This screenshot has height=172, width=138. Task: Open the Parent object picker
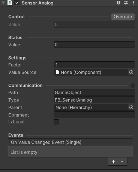[131, 107]
